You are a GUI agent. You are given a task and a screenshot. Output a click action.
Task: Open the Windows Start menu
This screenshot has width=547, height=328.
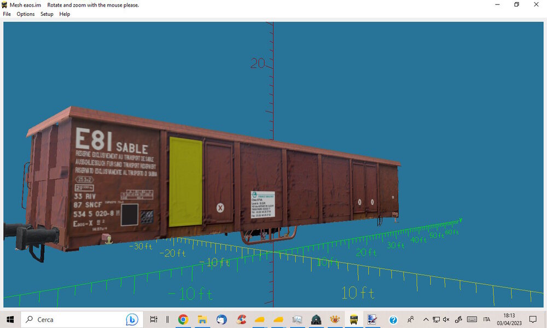[10, 319]
